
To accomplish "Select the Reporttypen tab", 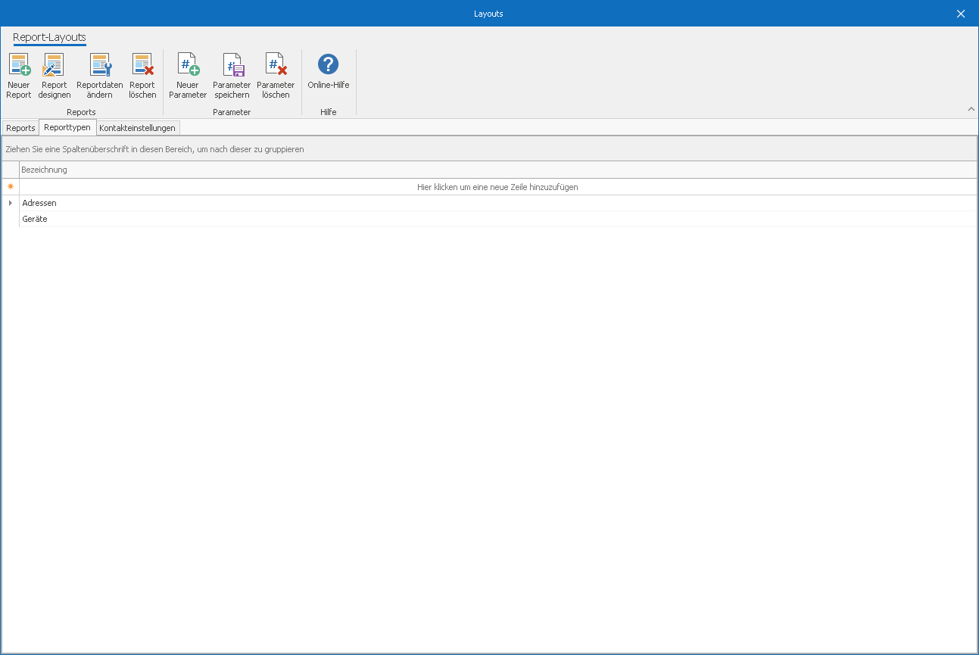I will click(67, 127).
